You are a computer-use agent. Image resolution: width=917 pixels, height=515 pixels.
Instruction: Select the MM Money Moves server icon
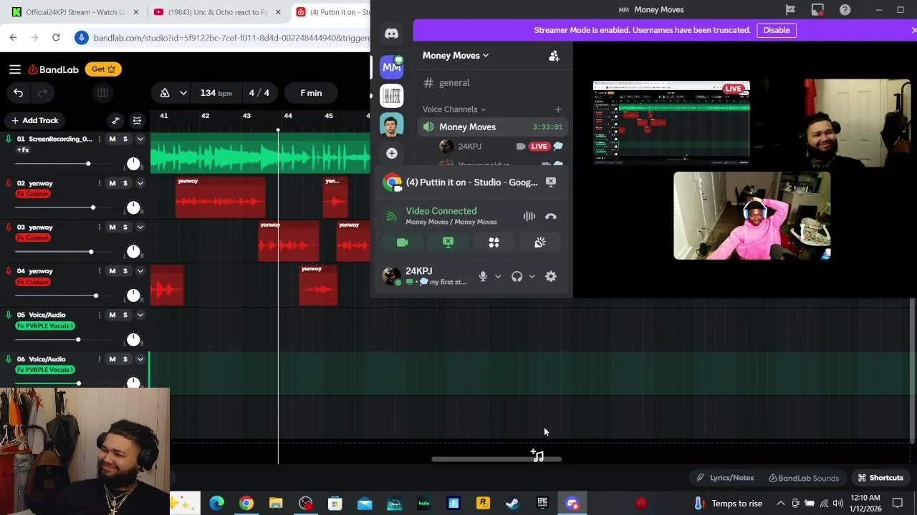pos(391,67)
